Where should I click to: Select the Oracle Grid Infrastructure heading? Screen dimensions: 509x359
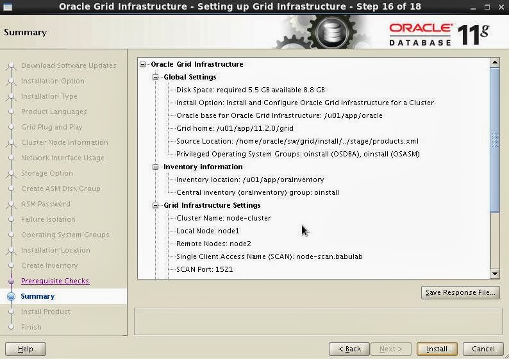pos(197,64)
